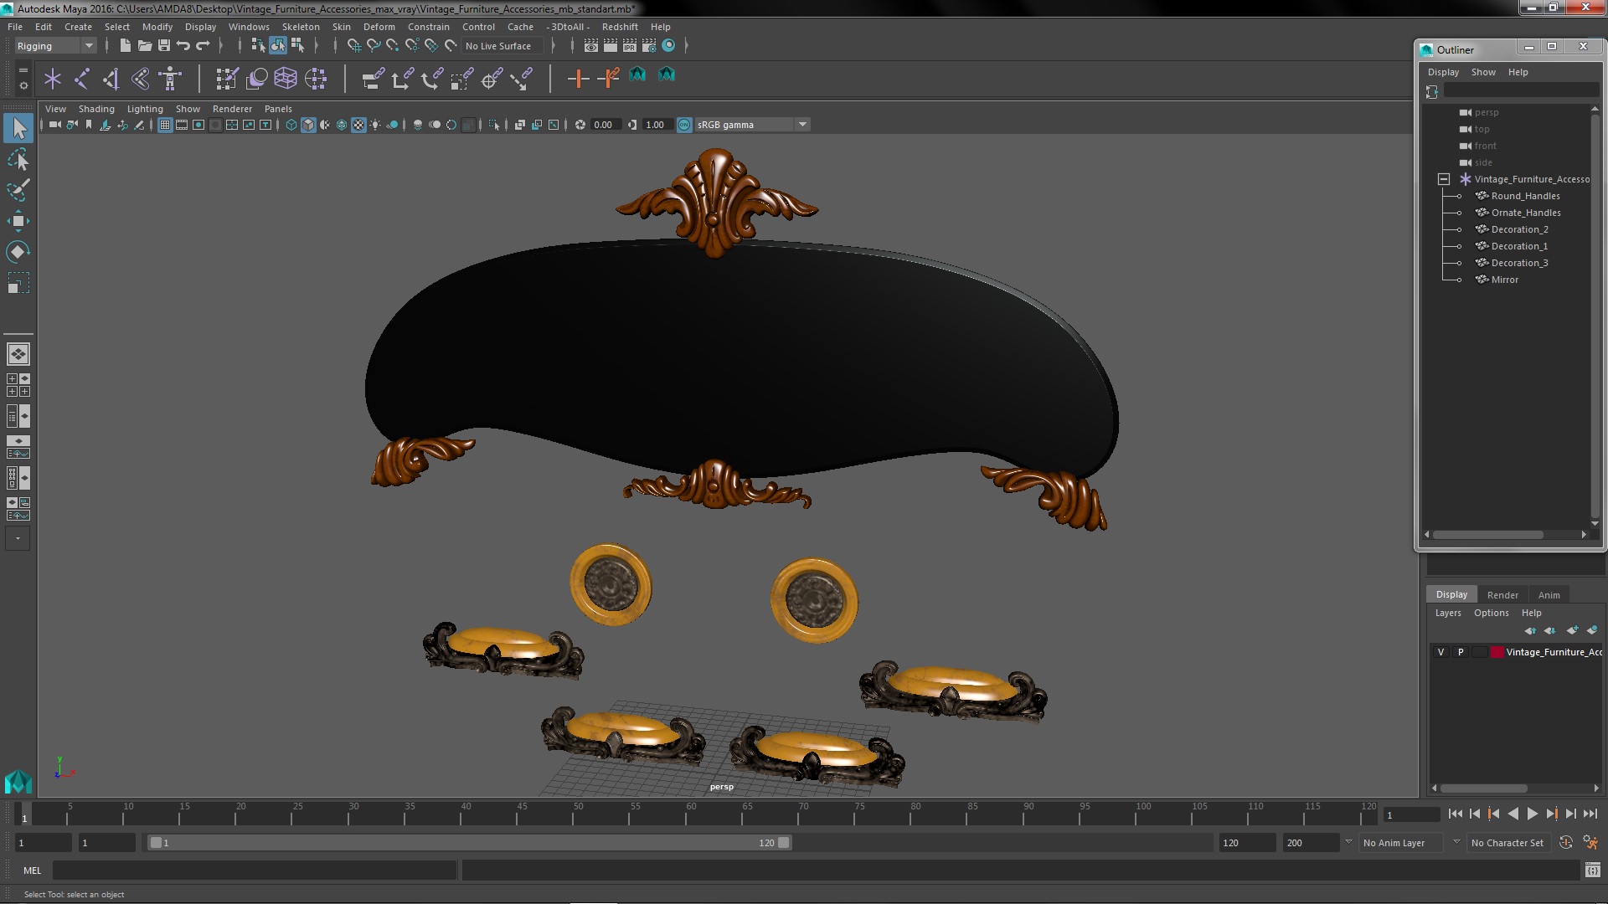Activate the Scale tool

point(18,283)
